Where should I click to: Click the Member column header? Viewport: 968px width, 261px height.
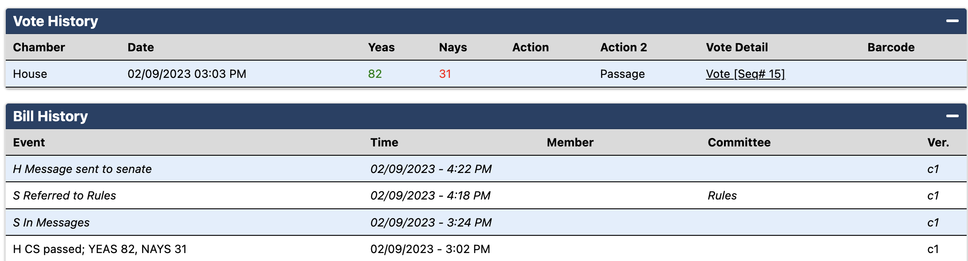(570, 142)
